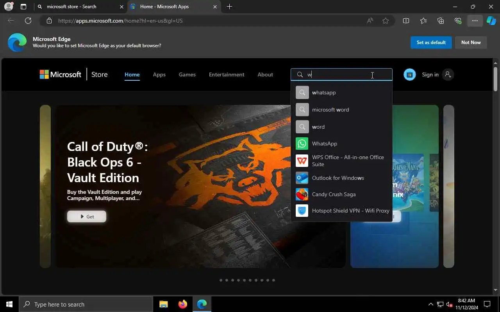Image resolution: width=500 pixels, height=312 pixels.
Task: Click the page vertical scrollbar thumb
Action: [495, 79]
